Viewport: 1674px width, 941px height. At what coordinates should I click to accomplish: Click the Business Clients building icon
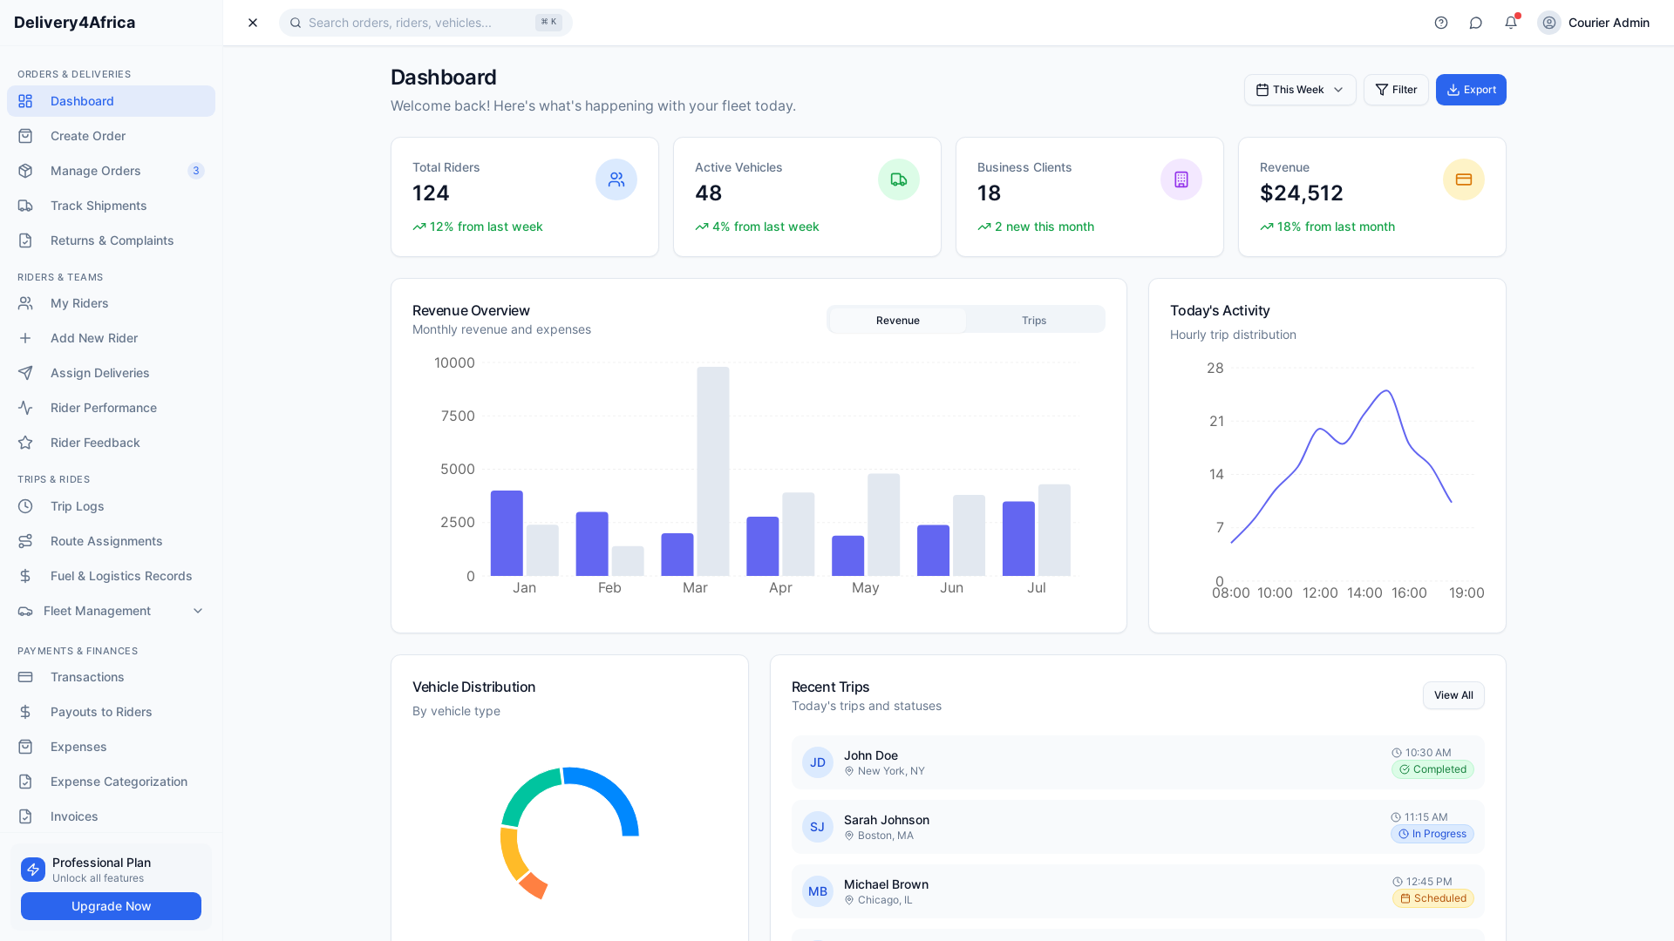click(x=1181, y=179)
